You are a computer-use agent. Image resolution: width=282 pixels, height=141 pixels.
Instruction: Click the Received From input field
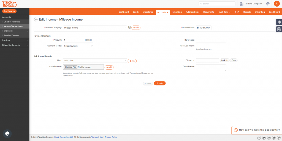[x=211, y=46]
